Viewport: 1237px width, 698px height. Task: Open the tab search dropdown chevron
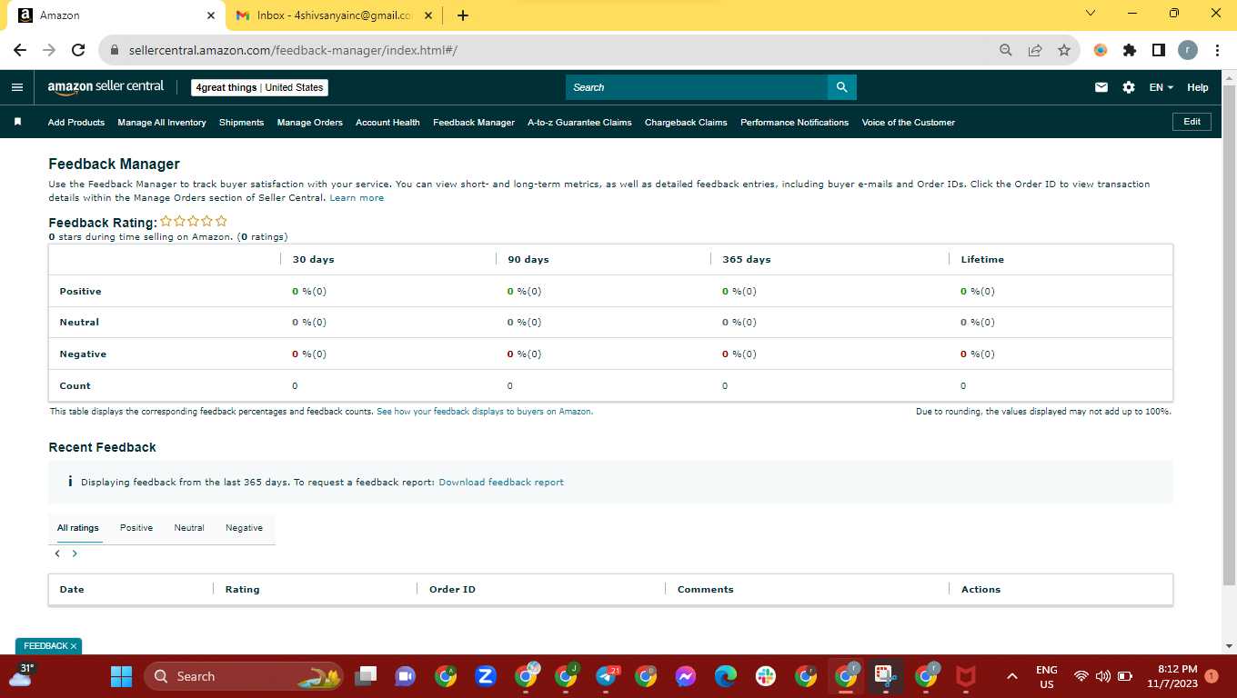point(1091,14)
